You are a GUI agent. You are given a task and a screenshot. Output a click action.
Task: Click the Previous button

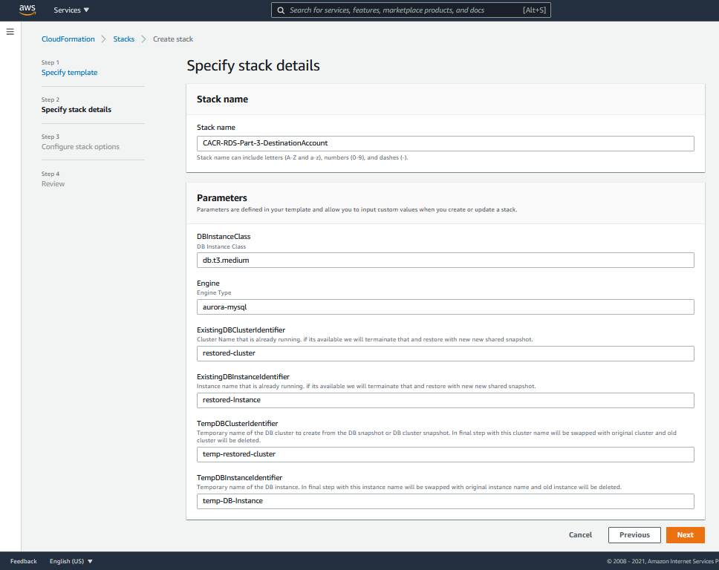click(634, 534)
